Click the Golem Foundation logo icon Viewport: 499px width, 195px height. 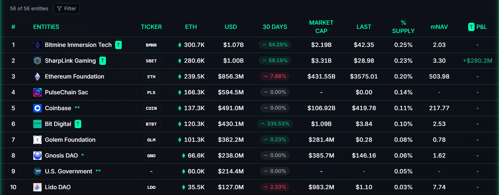click(x=37, y=140)
